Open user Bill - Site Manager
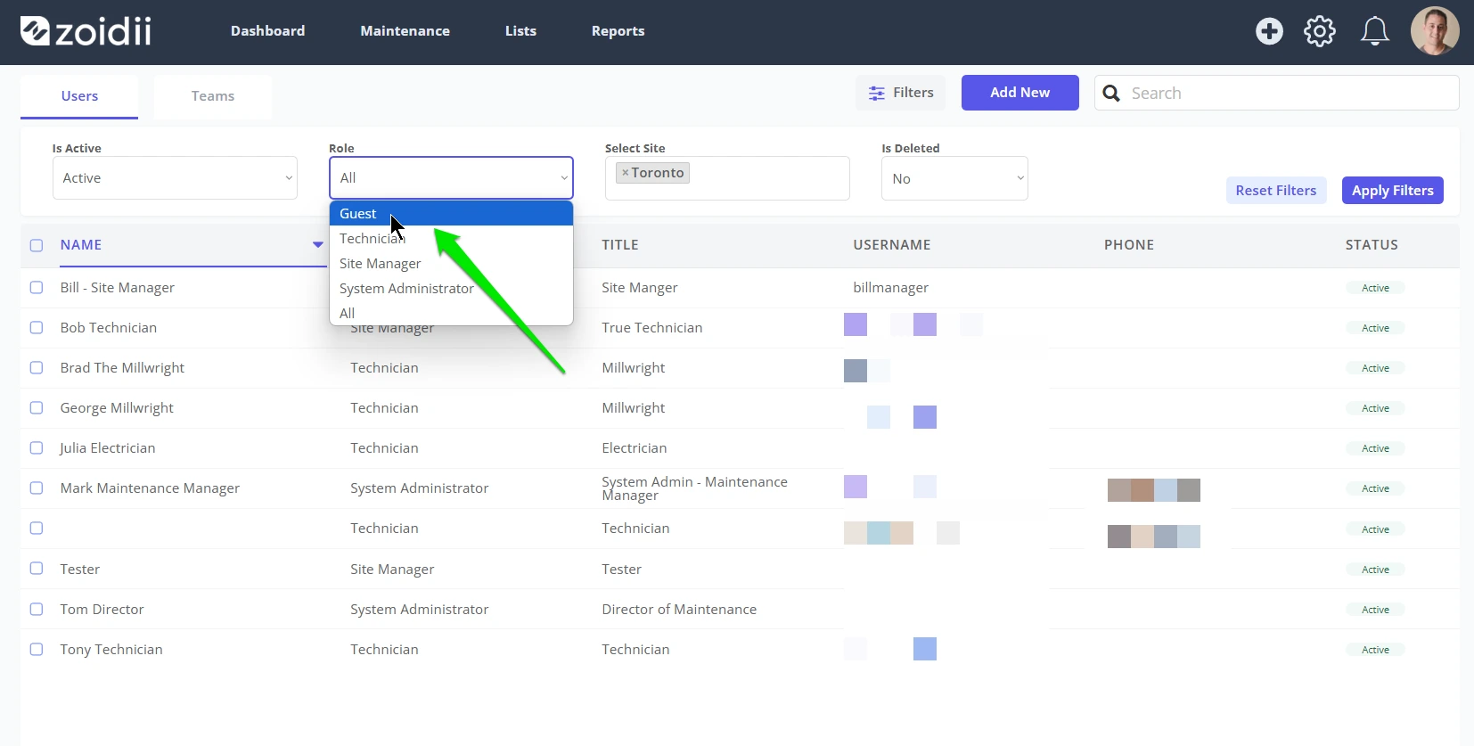This screenshot has height=746, width=1474. click(x=117, y=288)
